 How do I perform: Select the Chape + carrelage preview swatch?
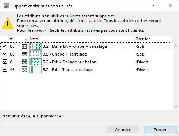pyautogui.click(x=35, y=54)
